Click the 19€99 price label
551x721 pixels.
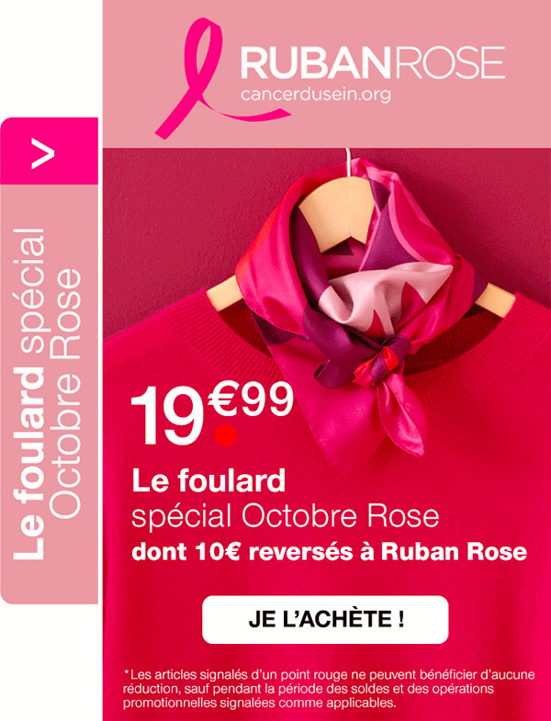tap(212, 415)
